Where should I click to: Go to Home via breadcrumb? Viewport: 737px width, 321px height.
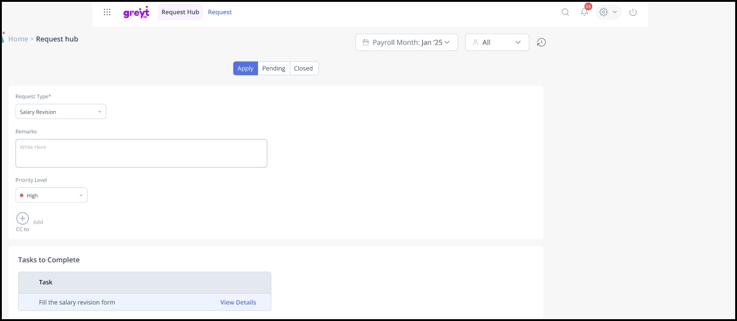coord(18,39)
